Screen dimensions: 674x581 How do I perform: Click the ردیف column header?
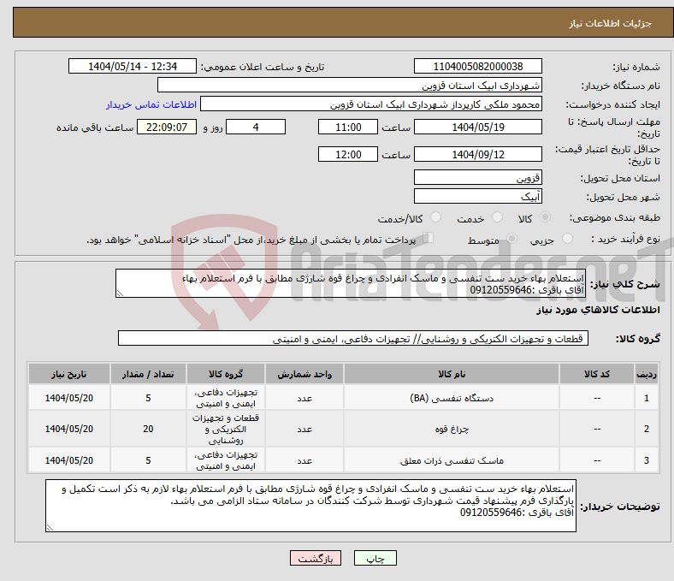click(x=647, y=374)
